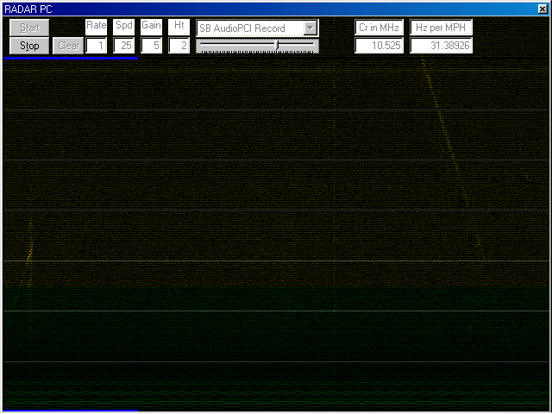Click the Ht label

coord(179,25)
